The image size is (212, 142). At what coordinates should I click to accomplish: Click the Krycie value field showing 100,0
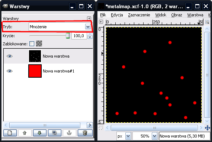[79, 36]
